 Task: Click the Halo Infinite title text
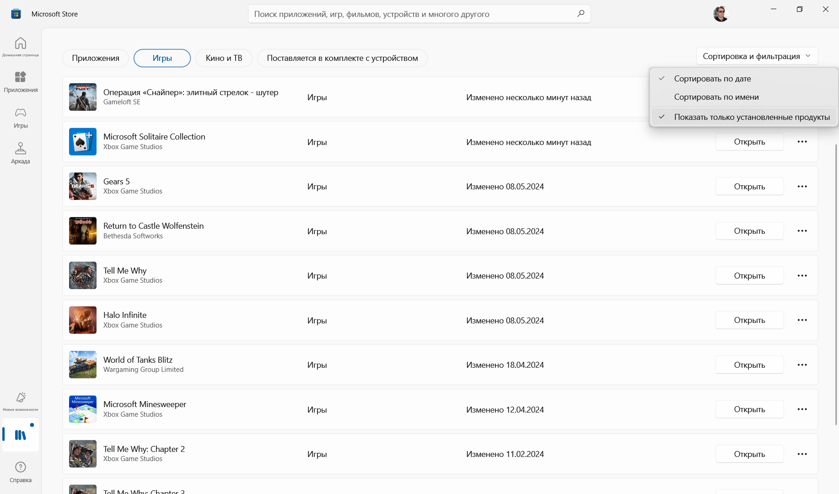coord(125,315)
